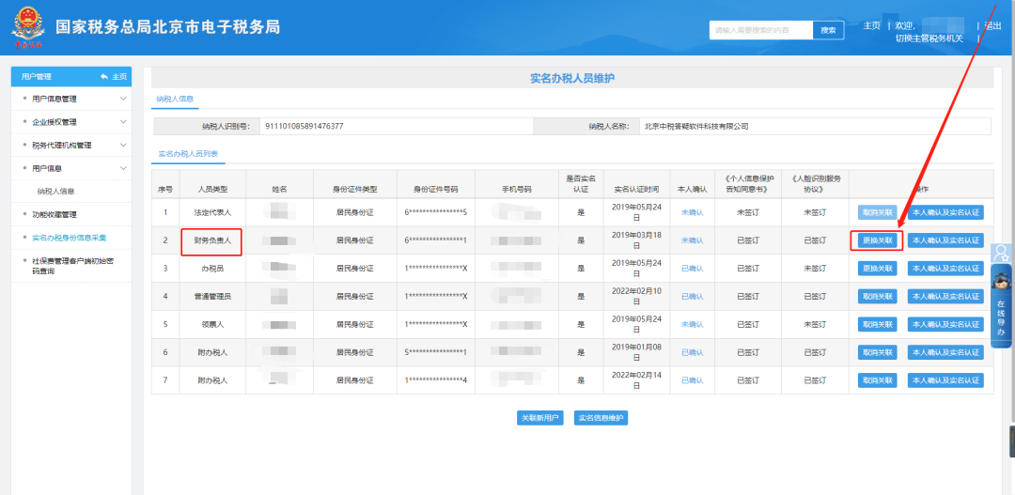The height and width of the screenshot is (495, 1015).
Task: Click 本人确认及实名认证 for 领票人 row
Action: 945,325
